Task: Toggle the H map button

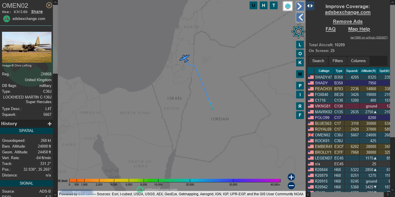Action: click(263, 5)
